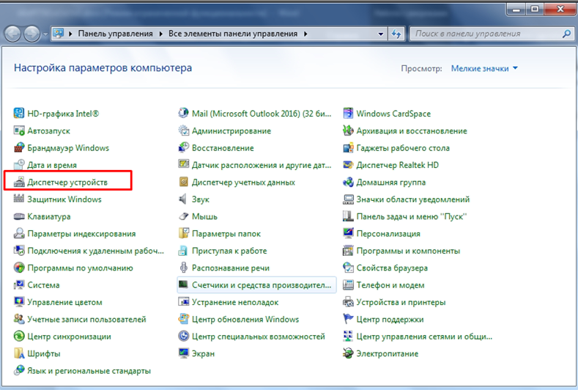Screen dimensions: 578x390
Task: Maximize the Control Panel window
Action: pyautogui.click(x=535, y=9)
